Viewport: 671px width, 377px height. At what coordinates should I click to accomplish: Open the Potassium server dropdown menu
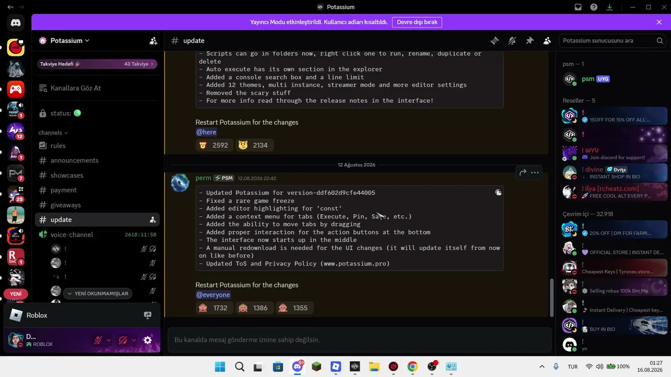[70, 41]
